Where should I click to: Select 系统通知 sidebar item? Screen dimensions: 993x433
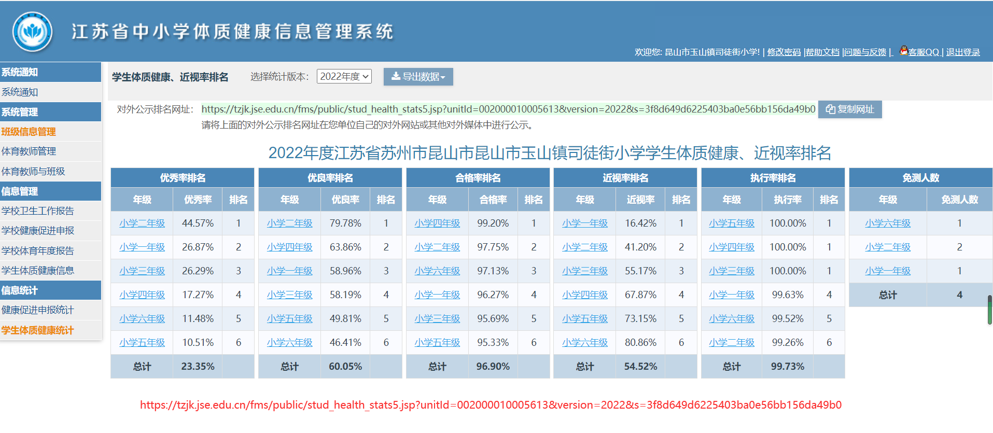(51, 92)
